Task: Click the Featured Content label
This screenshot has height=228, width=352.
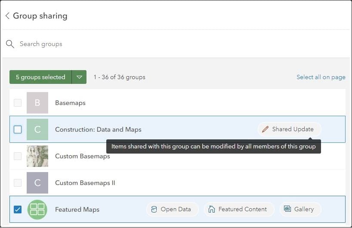Action: tap(243, 210)
